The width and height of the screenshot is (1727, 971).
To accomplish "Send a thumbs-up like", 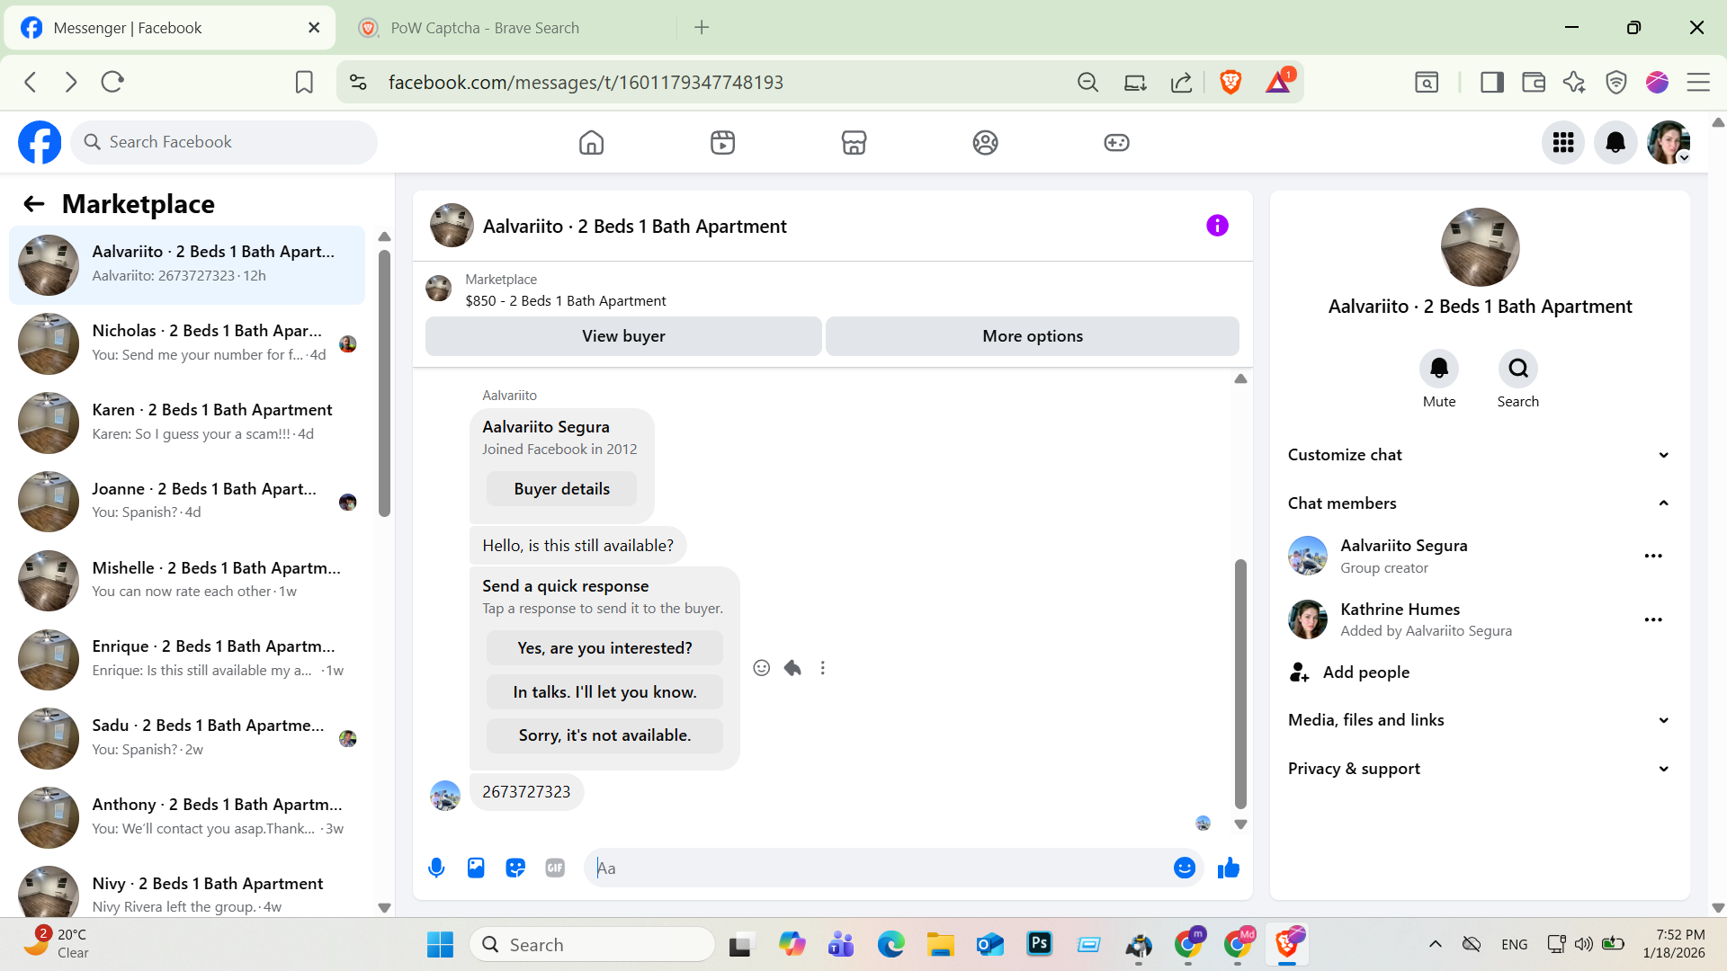I will pyautogui.click(x=1228, y=868).
